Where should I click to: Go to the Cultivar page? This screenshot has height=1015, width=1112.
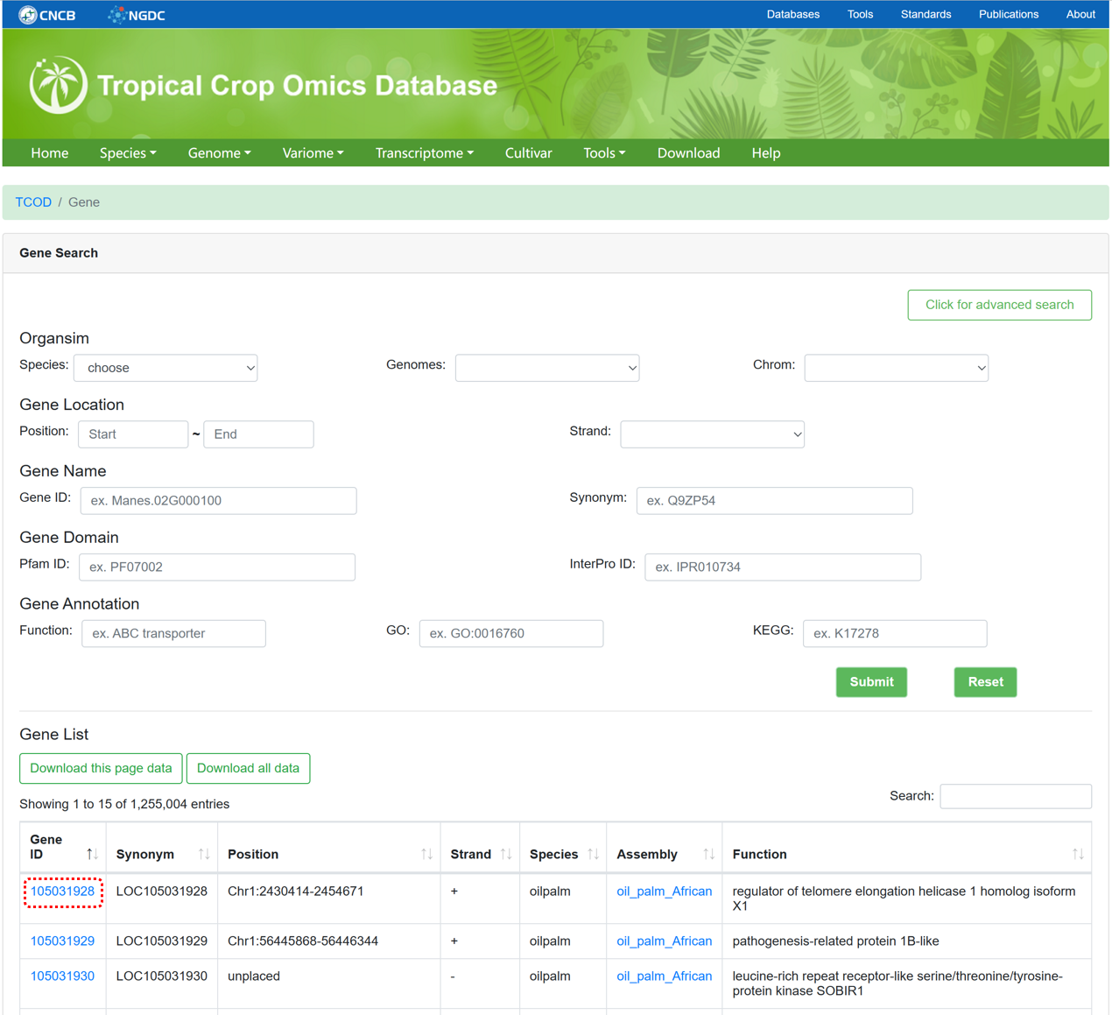[x=528, y=153]
